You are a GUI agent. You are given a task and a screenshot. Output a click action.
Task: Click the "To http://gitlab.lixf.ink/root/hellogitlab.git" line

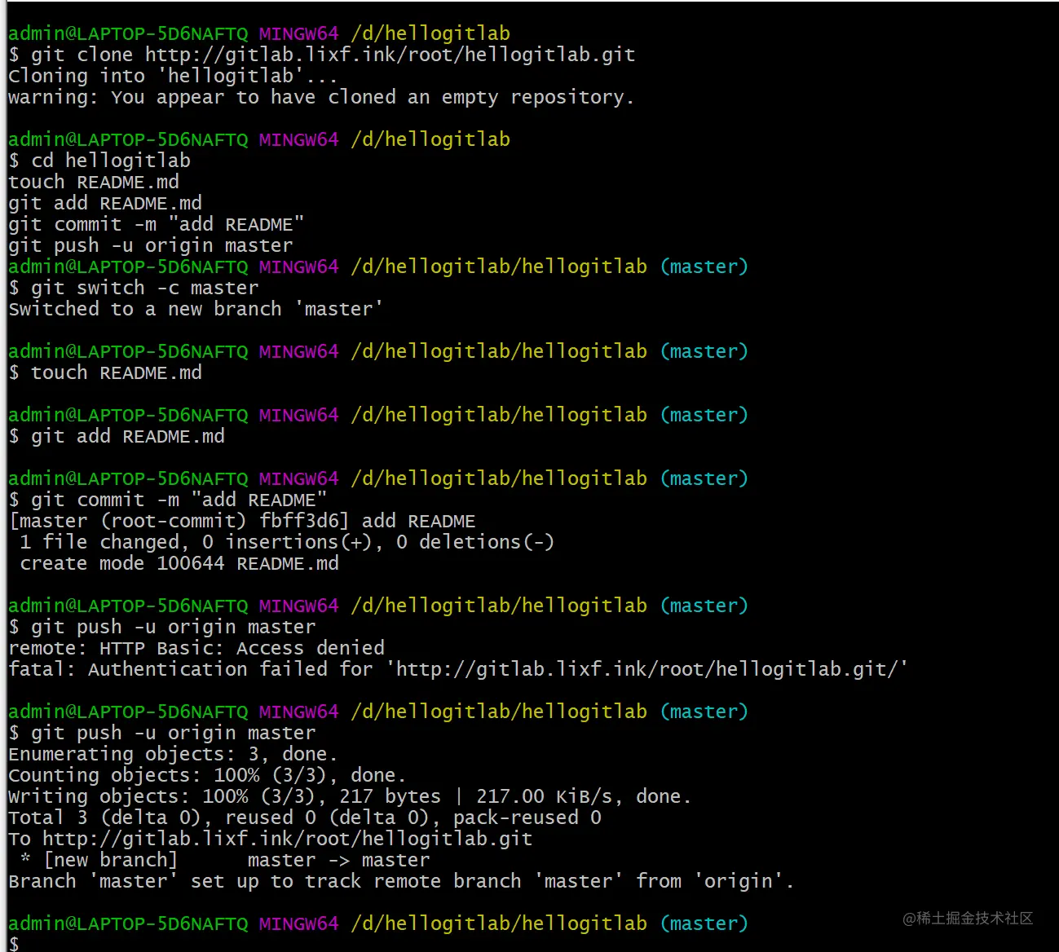pos(271,839)
